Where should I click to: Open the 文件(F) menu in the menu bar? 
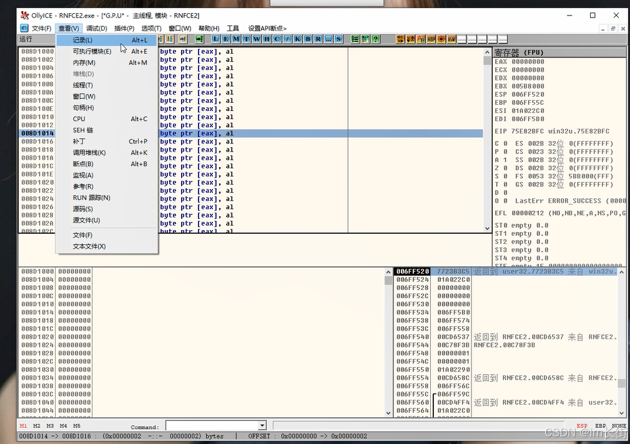coord(41,28)
